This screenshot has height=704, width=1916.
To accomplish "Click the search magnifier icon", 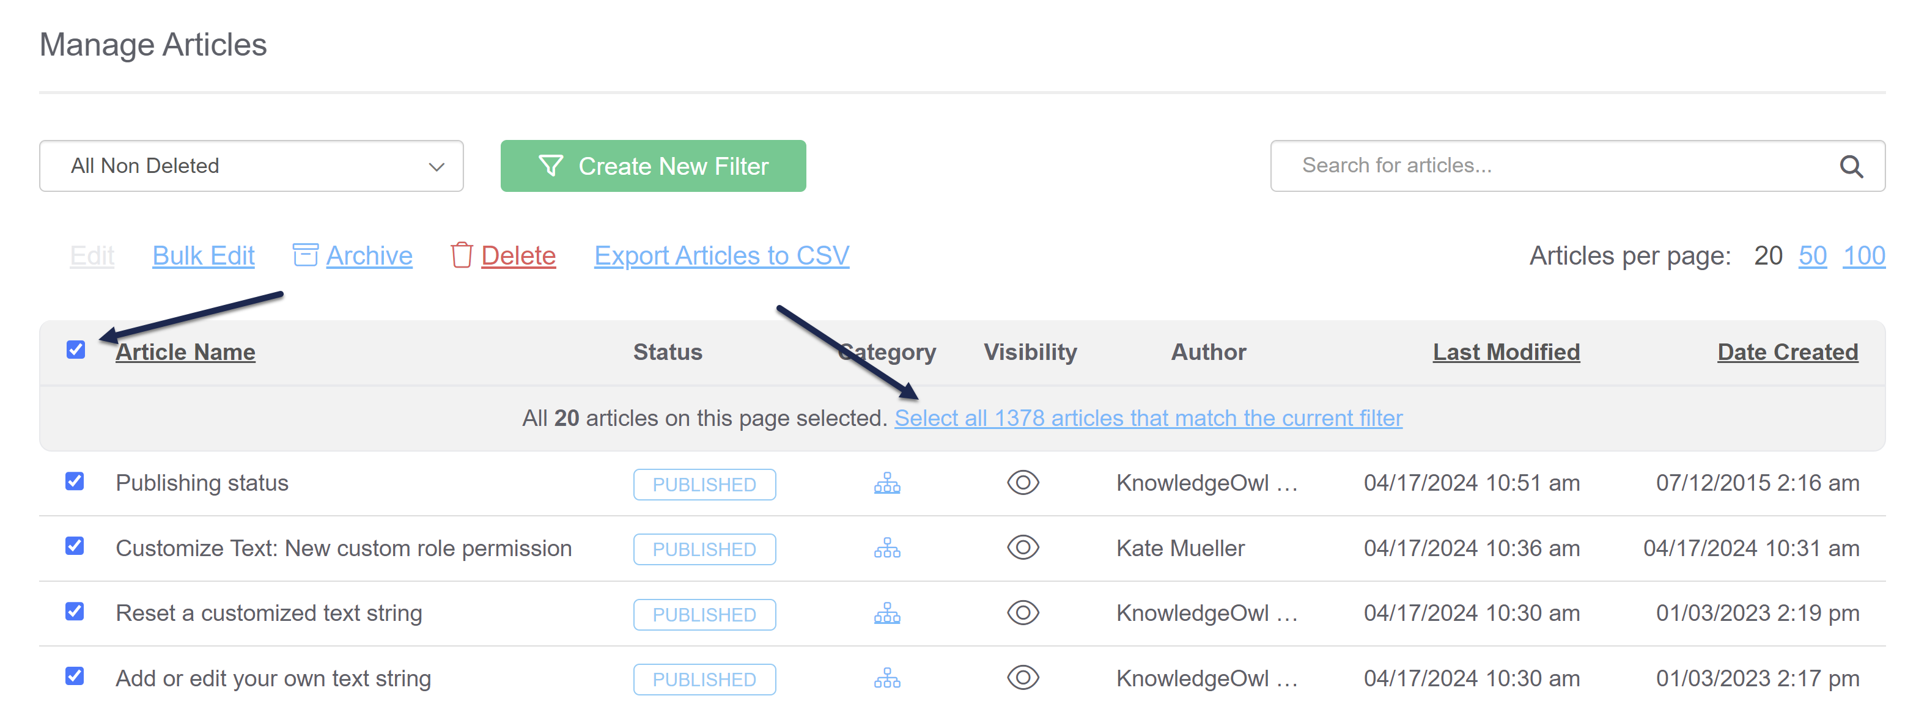I will 1850,166.
